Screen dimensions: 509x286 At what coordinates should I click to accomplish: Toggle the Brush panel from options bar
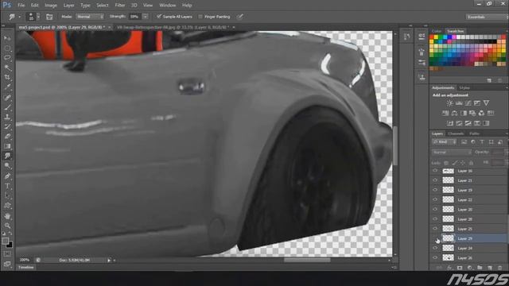point(49,17)
